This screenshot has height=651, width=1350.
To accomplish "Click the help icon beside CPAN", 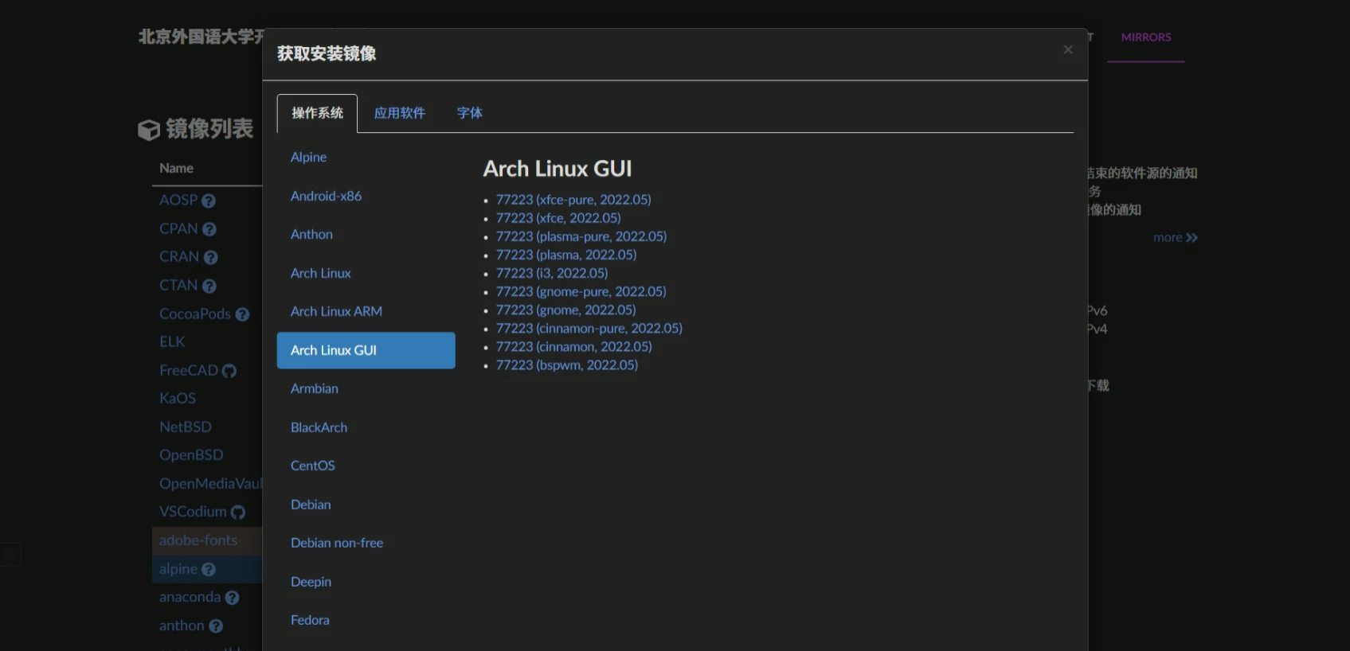I will pos(209,229).
